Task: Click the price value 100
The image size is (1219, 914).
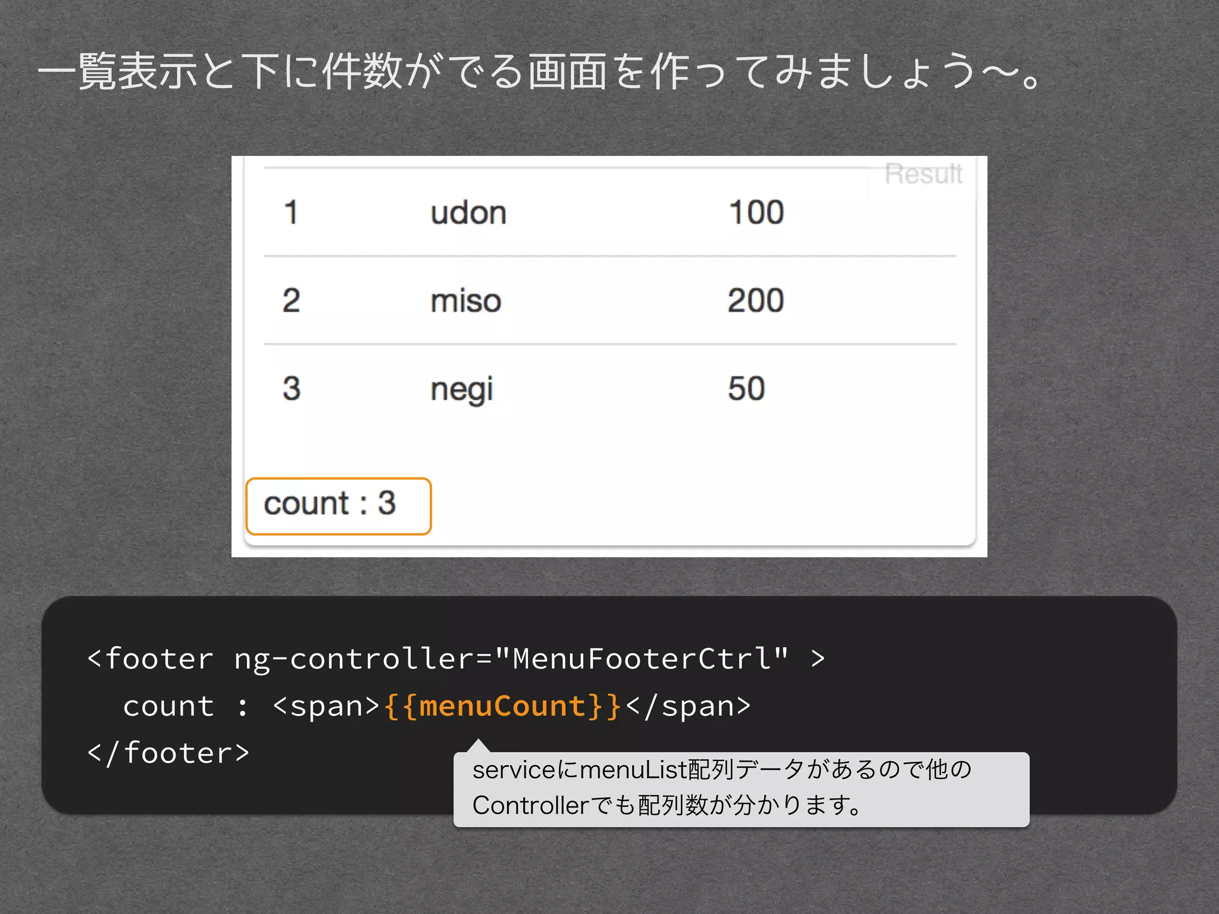Action: point(757,212)
